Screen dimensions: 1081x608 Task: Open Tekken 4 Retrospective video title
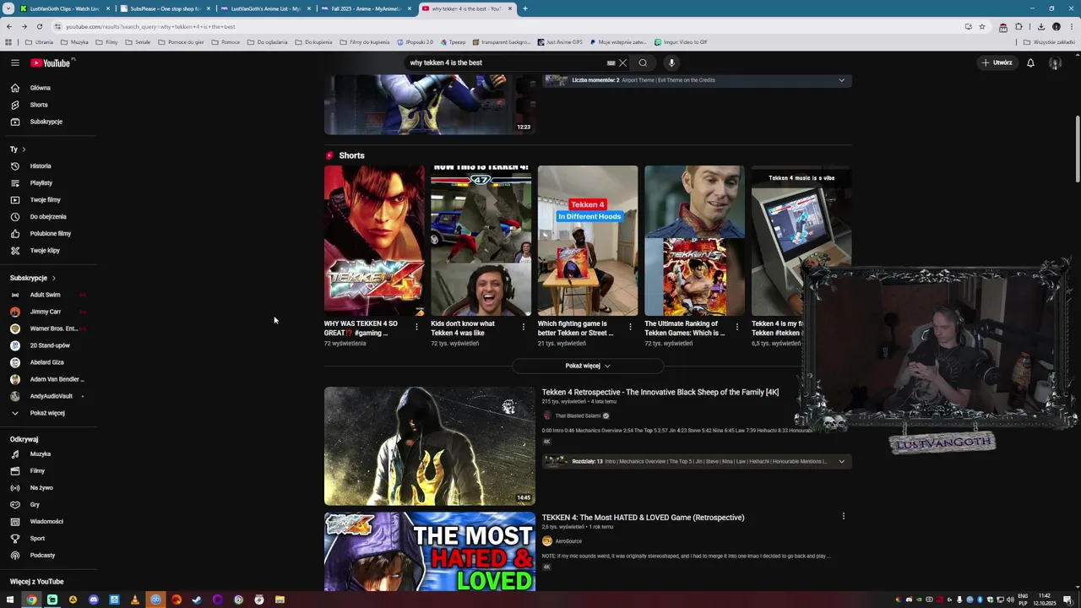tap(660, 392)
